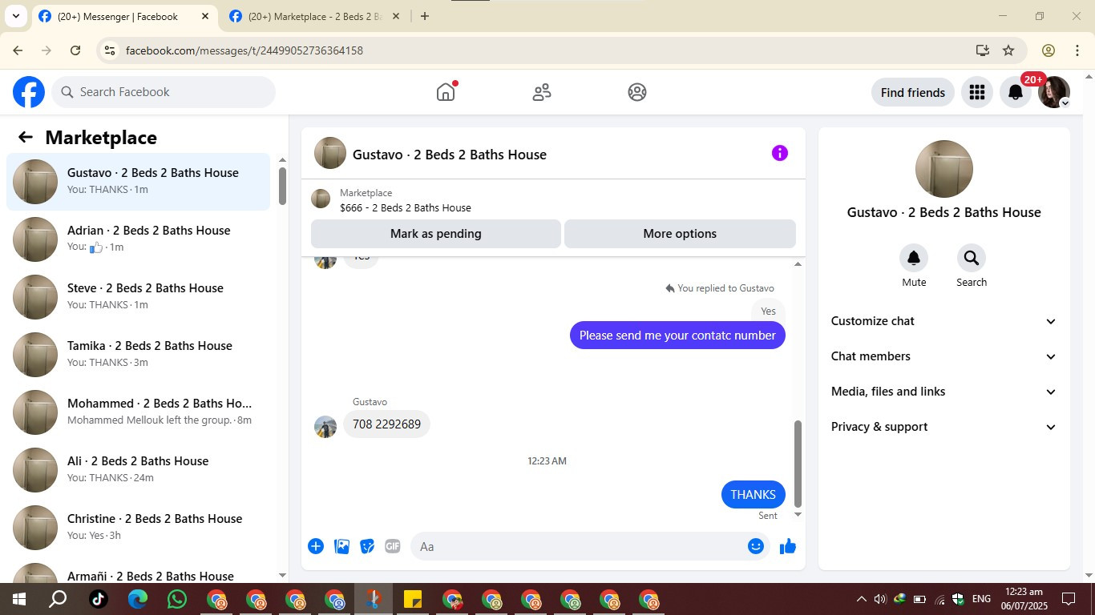Open Adrian conversation in list
1095x615 pixels.
click(x=139, y=239)
